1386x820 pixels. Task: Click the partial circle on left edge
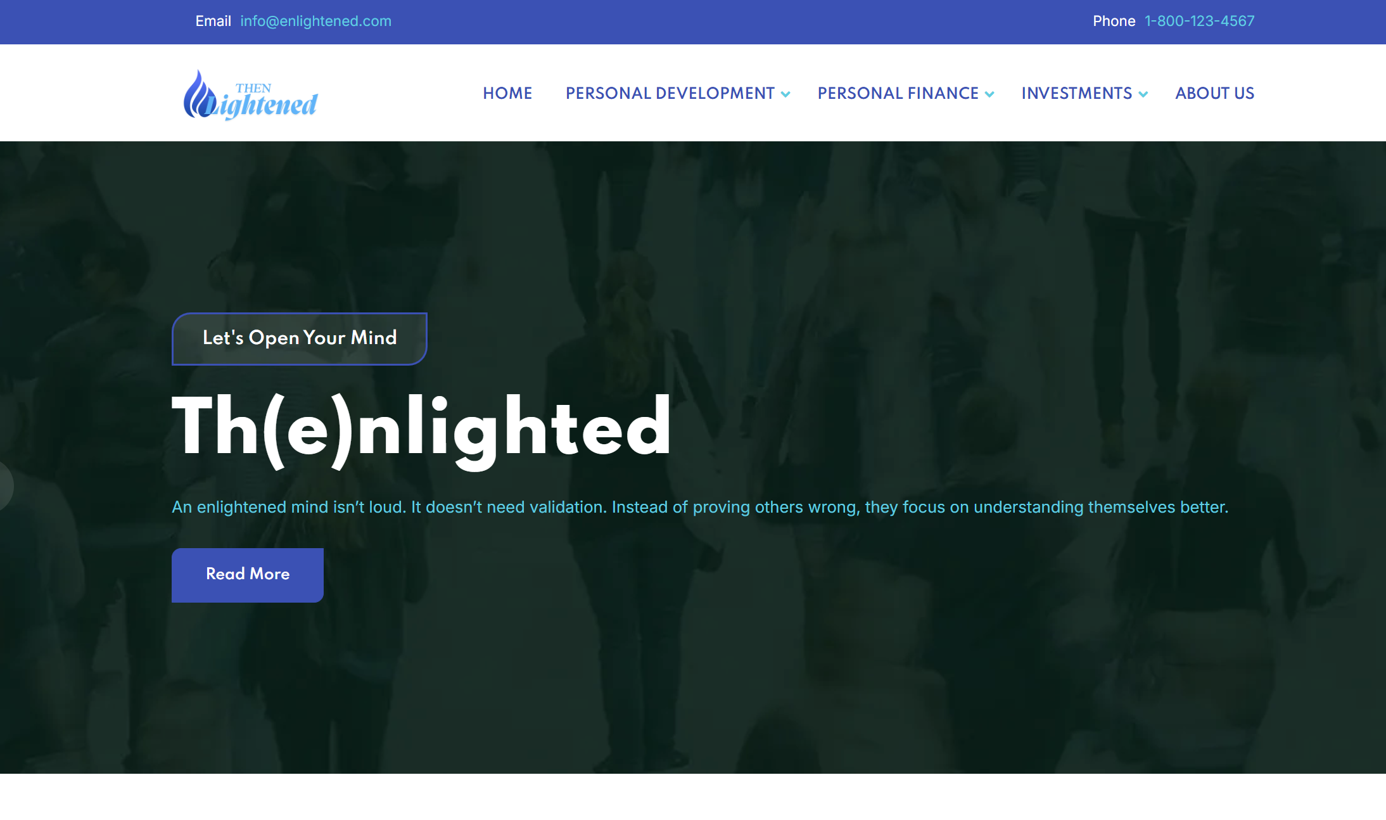click(5, 485)
